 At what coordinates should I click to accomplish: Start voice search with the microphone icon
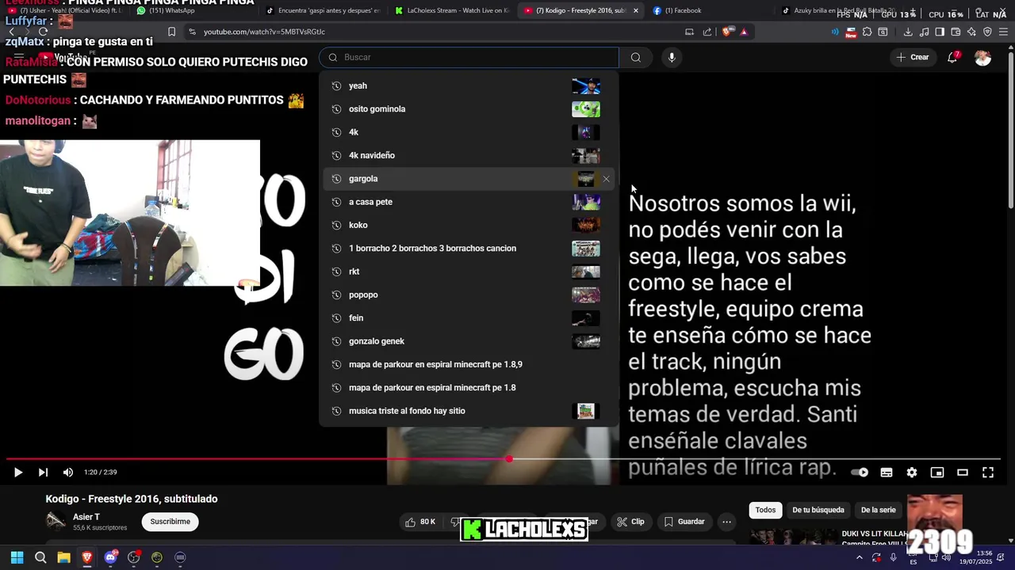(x=672, y=57)
